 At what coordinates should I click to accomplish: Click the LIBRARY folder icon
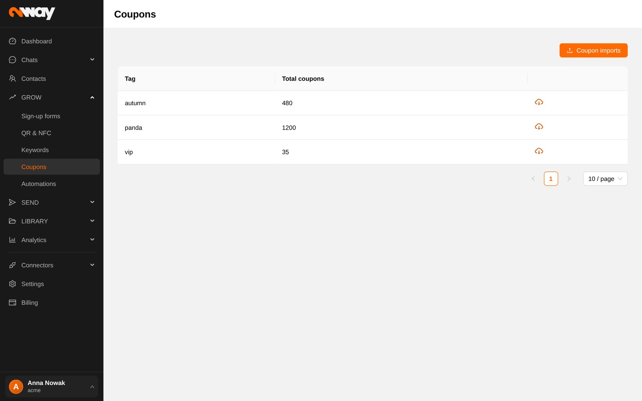click(12, 221)
